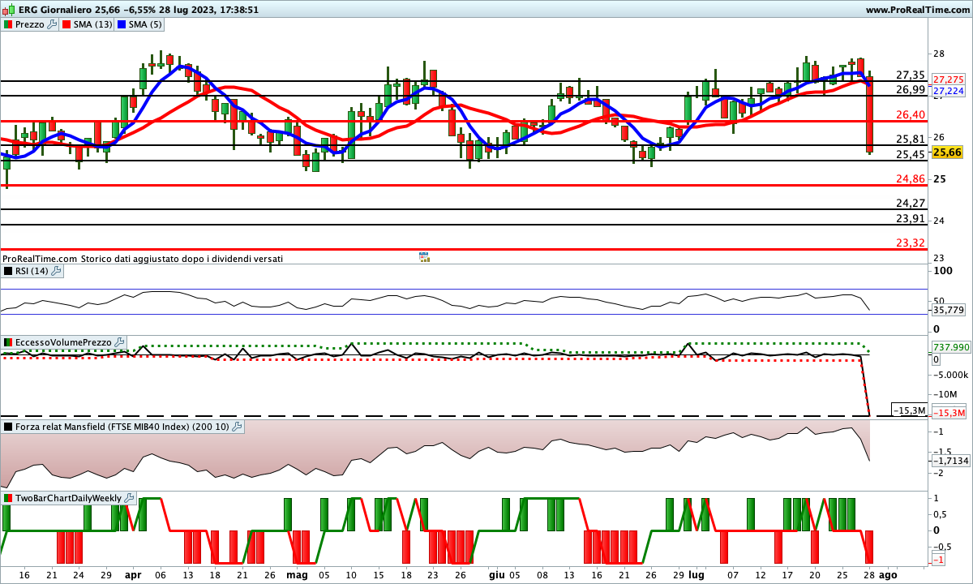Select the red 26,40 level label
This screenshot has width=973, height=584.
(910, 114)
